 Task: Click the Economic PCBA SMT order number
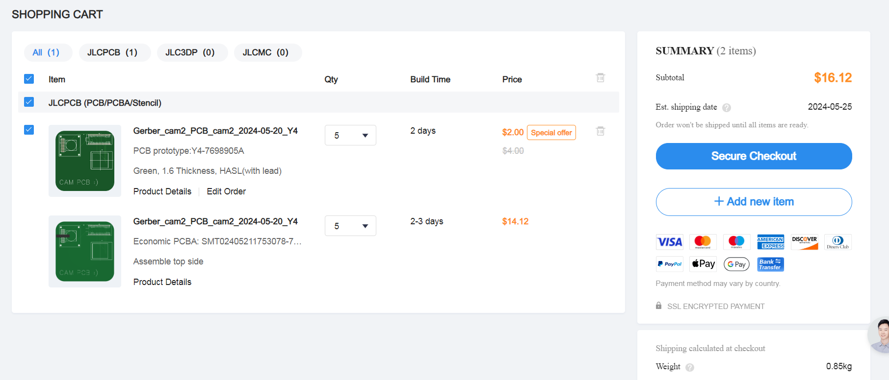[217, 241]
